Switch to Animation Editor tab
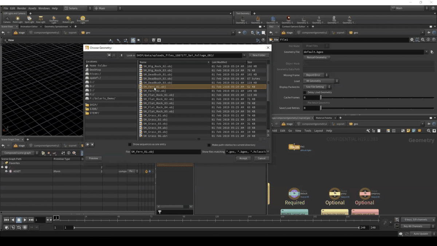Screen dimensions: 437x246 pyautogui.click(x=29, y=27)
